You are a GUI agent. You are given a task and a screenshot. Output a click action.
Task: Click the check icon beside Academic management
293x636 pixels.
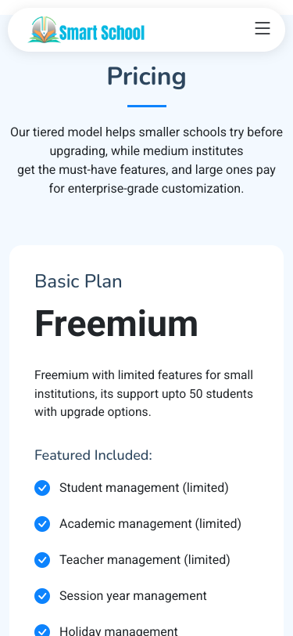point(42,524)
